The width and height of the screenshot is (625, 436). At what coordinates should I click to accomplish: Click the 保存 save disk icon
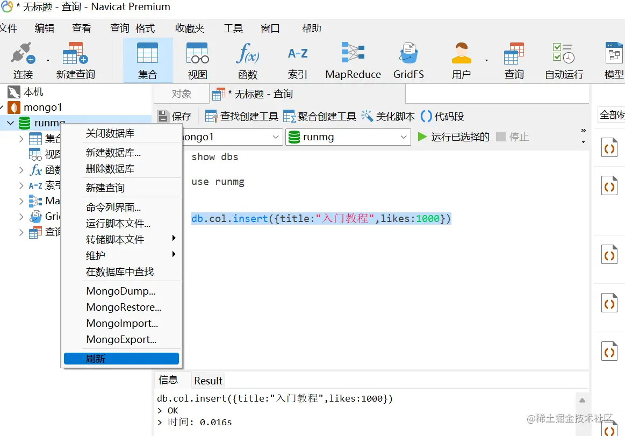point(175,117)
